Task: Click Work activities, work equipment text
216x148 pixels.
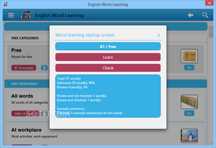Action: [x=34, y=136]
